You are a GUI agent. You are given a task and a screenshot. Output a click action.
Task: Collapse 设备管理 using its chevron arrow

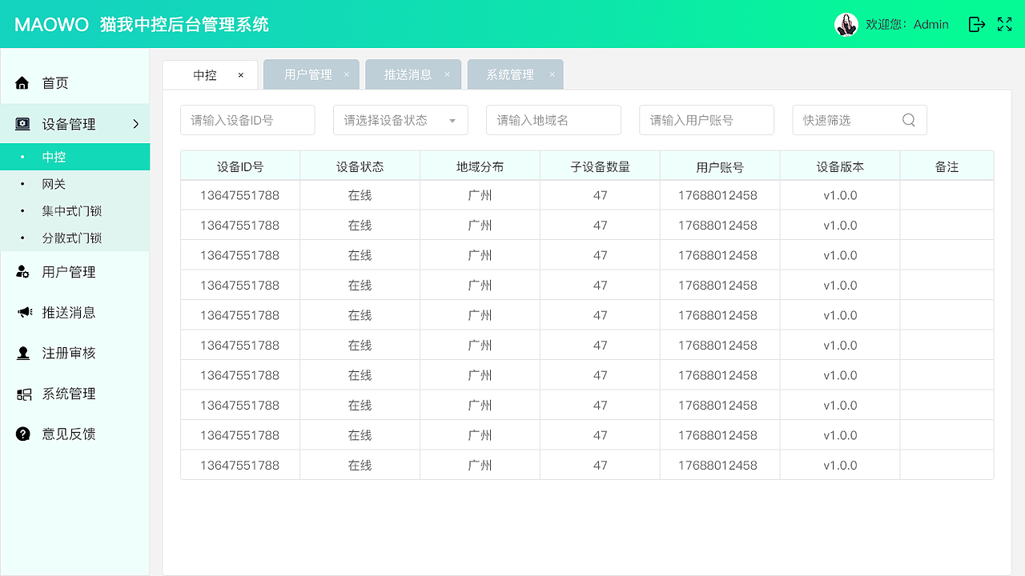click(x=136, y=124)
